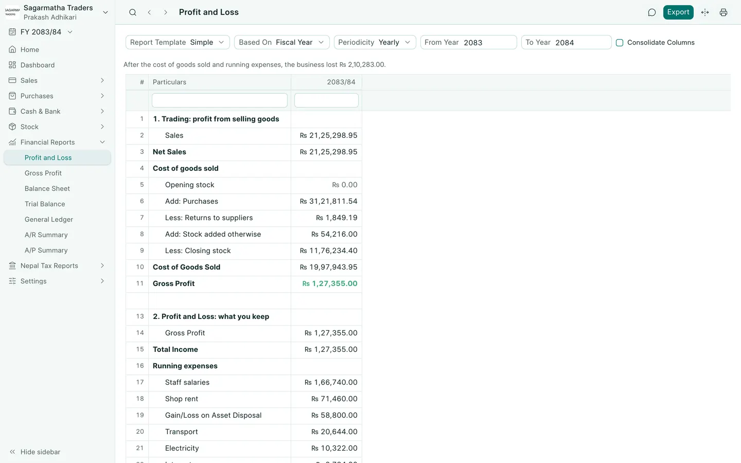Enable the Consolidate Columns checkbox
Image resolution: width=741 pixels, height=463 pixels.
[x=620, y=43]
